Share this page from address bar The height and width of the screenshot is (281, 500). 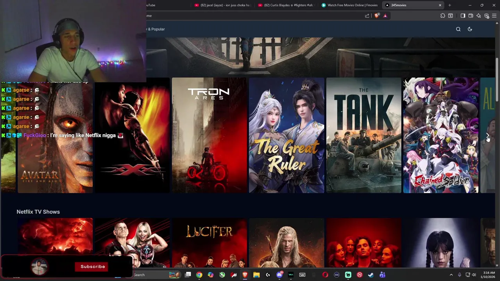[x=367, y=16]
